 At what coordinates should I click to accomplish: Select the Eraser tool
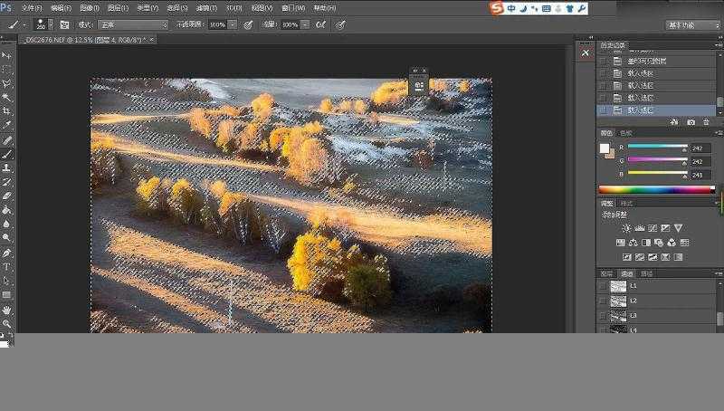click(x=6, y=196)
